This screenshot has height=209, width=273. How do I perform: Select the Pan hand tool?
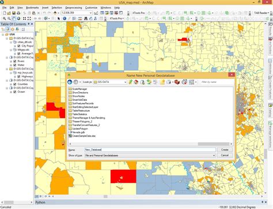[x=14, y=18]
